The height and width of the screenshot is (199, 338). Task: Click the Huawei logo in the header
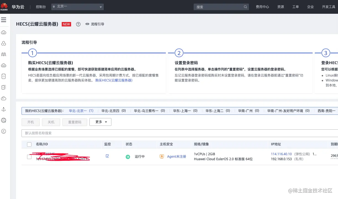coord(4,7)
